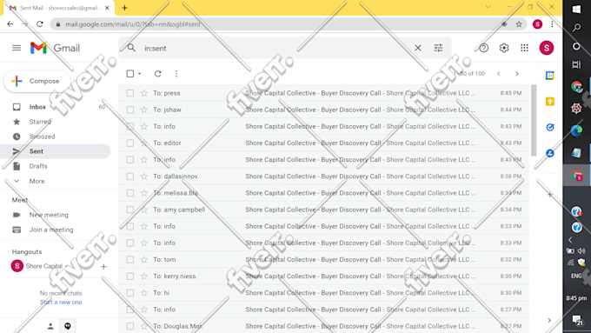This screenshot has width=591, height=333.
Task: Reload the page in Chrome
Action: (40, 24)
